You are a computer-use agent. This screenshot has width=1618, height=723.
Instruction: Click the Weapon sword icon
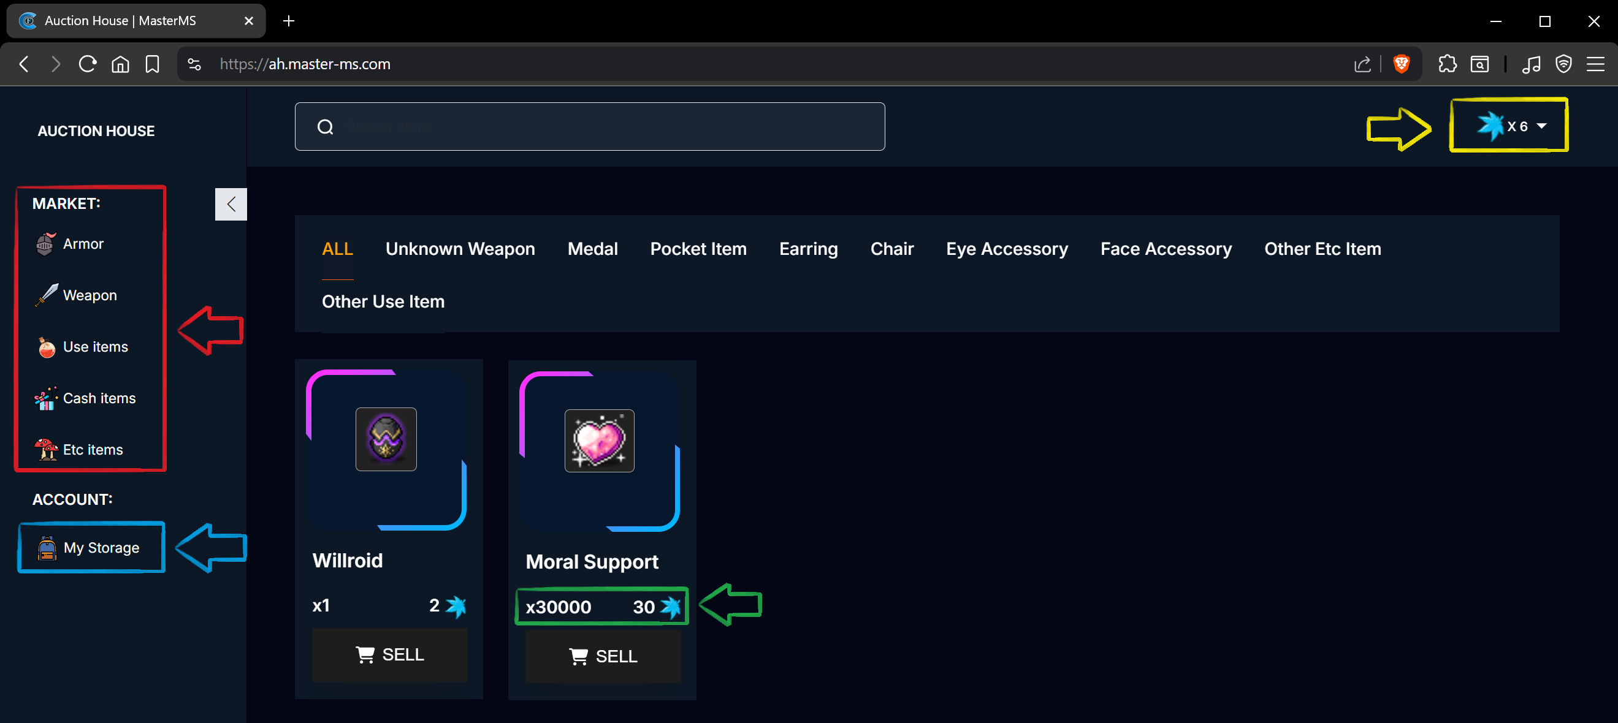point(47,295)
